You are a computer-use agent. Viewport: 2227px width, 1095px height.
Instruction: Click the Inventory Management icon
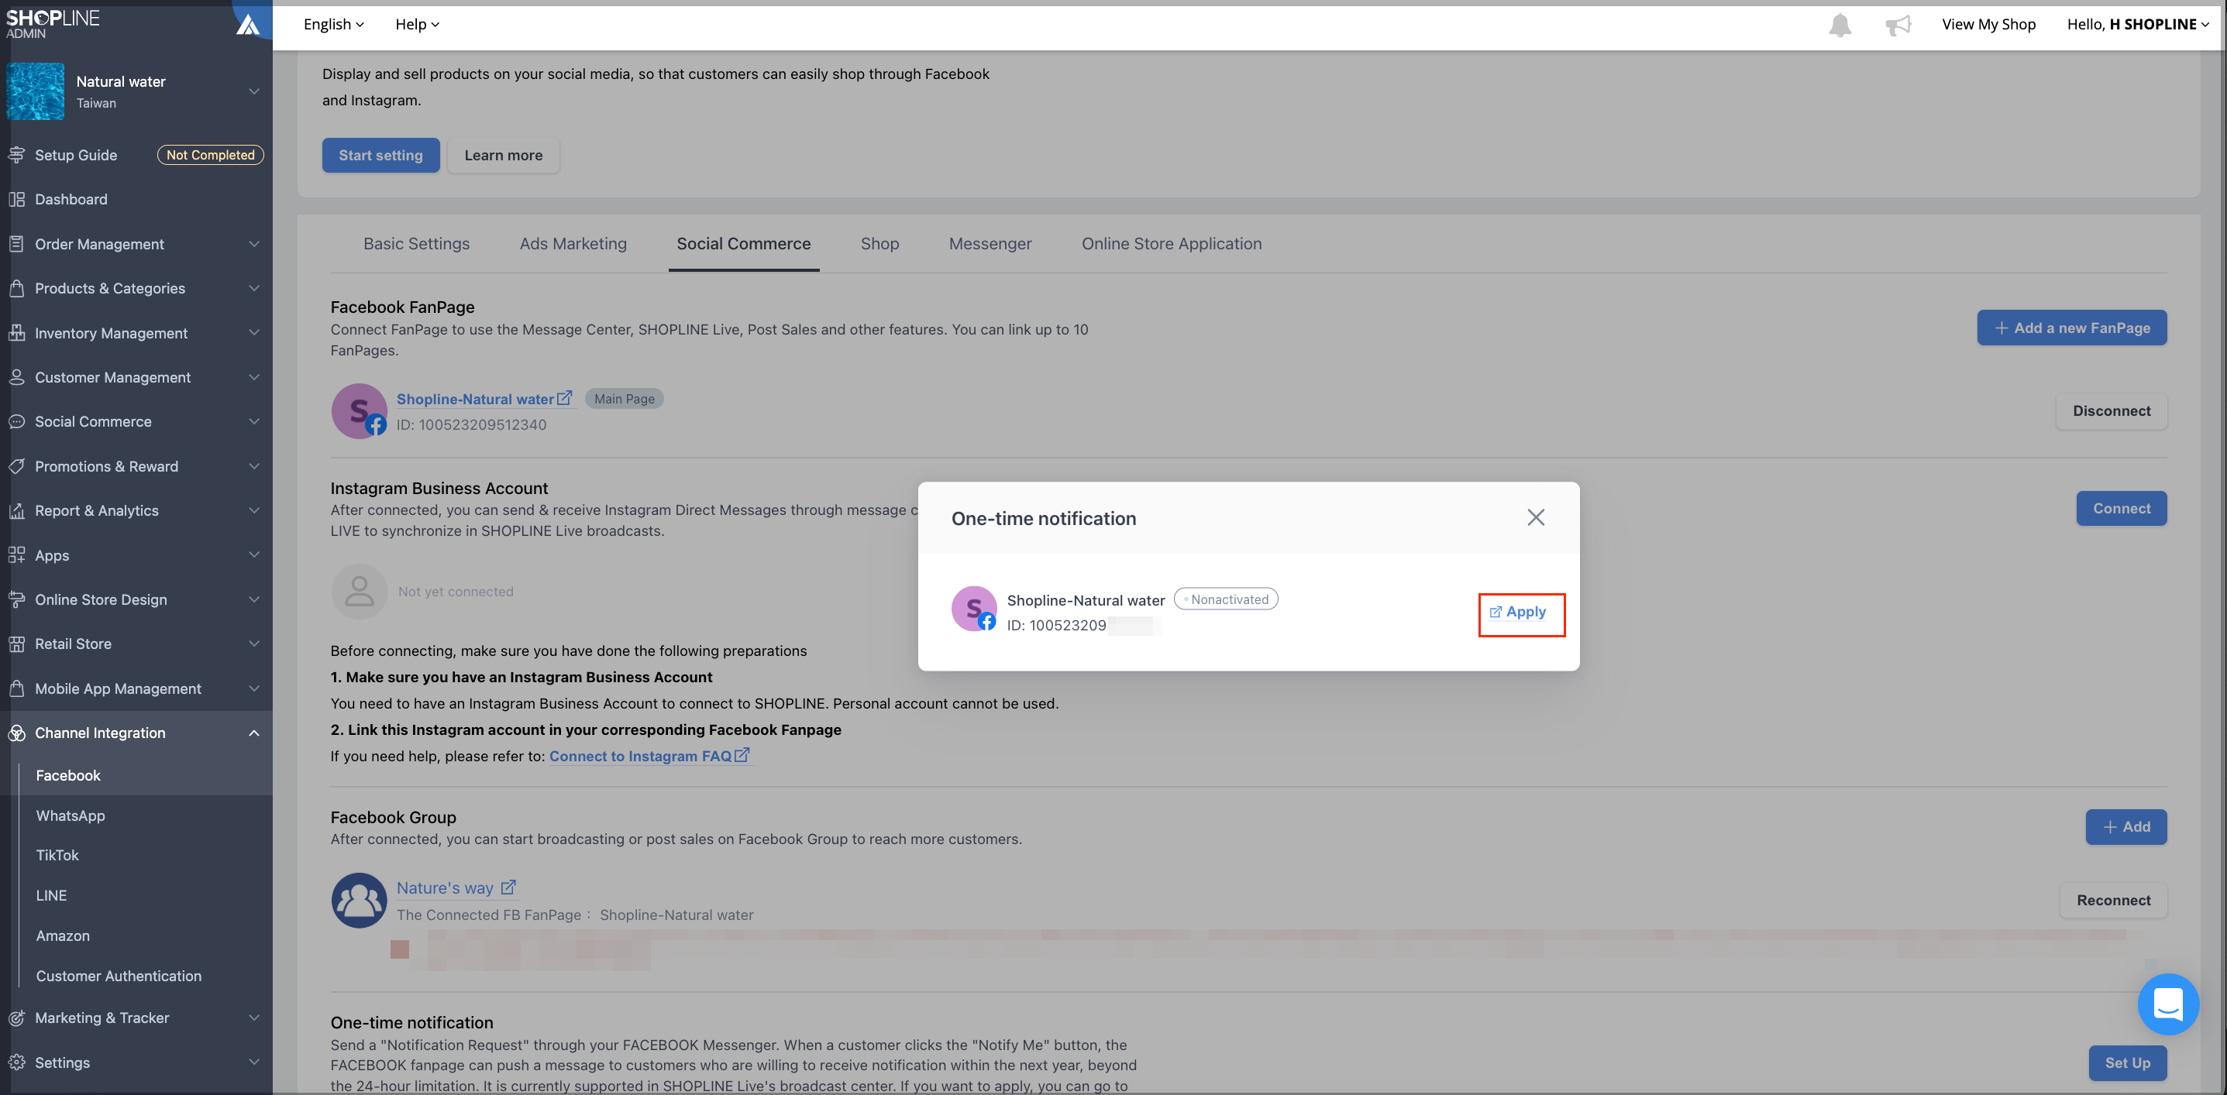pos(16,333)
